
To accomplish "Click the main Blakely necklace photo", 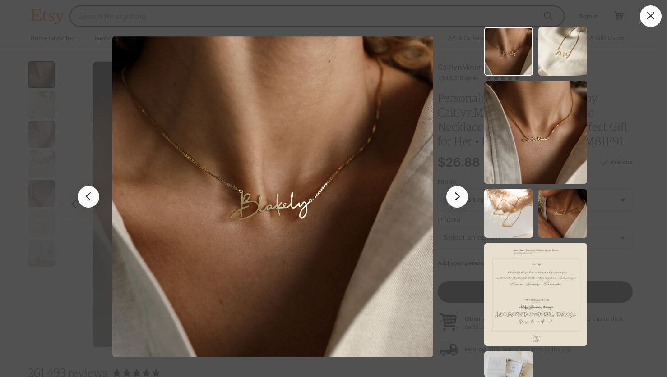I will (x=273, y=197).
